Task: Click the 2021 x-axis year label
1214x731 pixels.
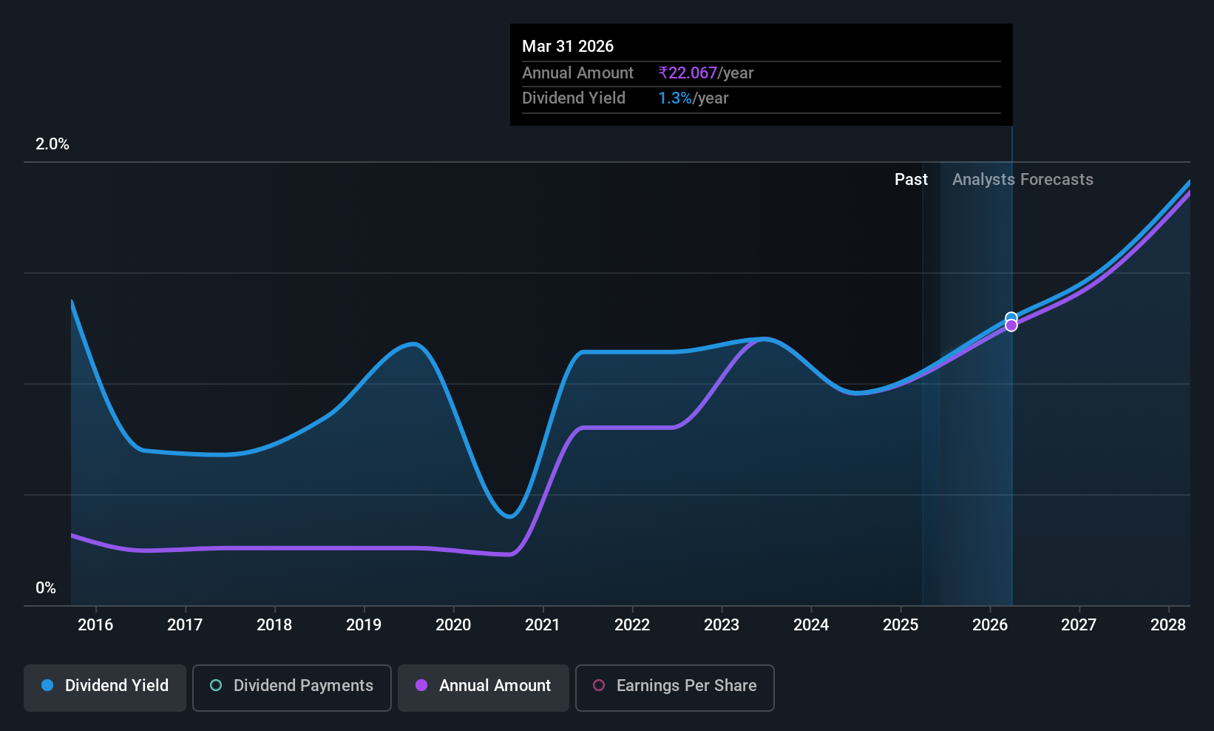Action: point(543,624)
